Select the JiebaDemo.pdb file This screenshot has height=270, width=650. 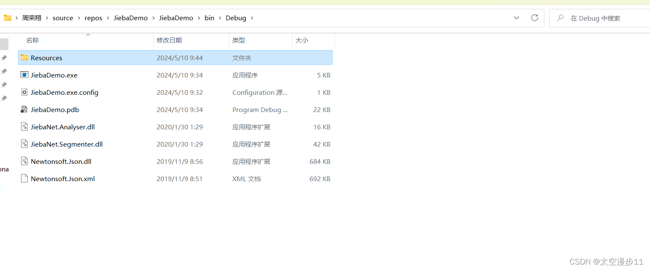(x=55, y=110)
